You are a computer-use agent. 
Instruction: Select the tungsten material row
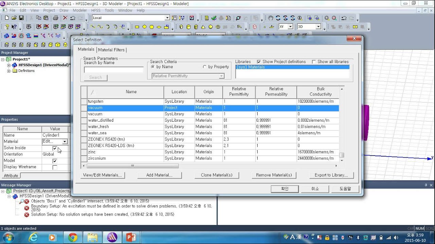[210, 101]
